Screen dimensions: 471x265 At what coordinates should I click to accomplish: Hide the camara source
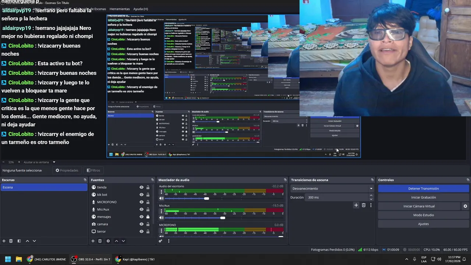(x=141, y=224)
